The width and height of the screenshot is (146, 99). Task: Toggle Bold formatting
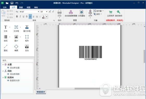point(17,17)
